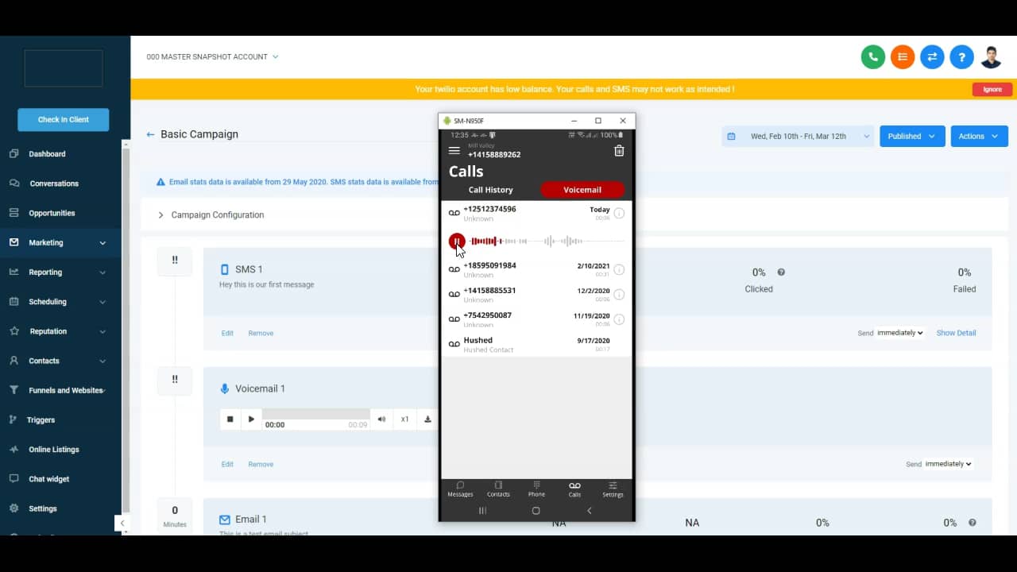Change the x1 playback speed

(404, 419)
